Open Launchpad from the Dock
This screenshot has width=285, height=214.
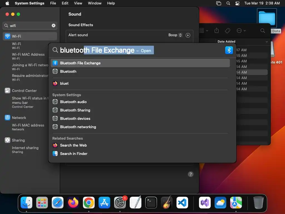[x=42, y=203]
